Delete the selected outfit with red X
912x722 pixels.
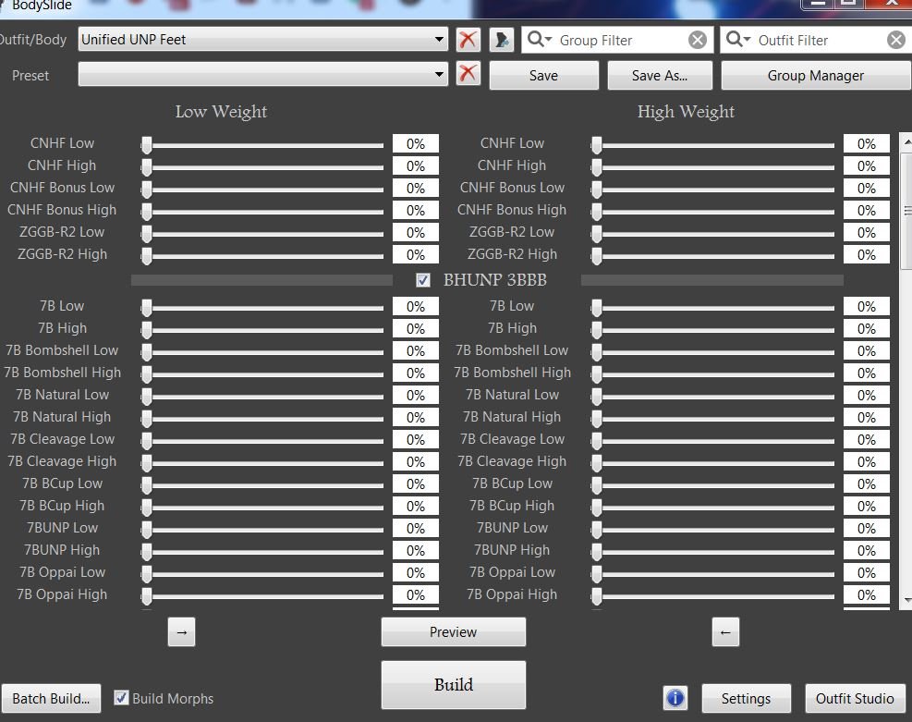click(x=468, y=40)
